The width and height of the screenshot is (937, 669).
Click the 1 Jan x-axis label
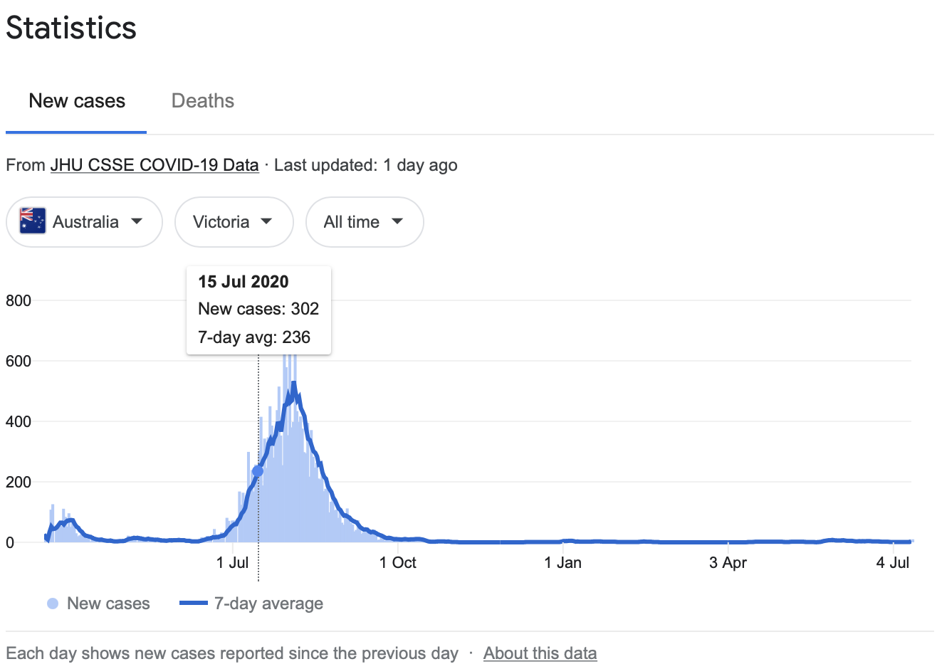pos(562,563)
